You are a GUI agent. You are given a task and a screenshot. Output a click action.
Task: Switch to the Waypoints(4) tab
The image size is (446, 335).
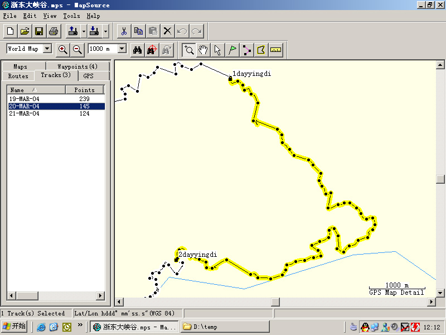click(x=77, y=66)
